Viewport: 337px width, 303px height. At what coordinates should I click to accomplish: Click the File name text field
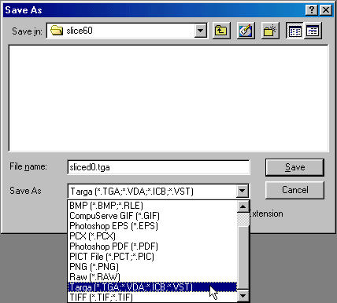pyautogui.click(x=158, y=167)
